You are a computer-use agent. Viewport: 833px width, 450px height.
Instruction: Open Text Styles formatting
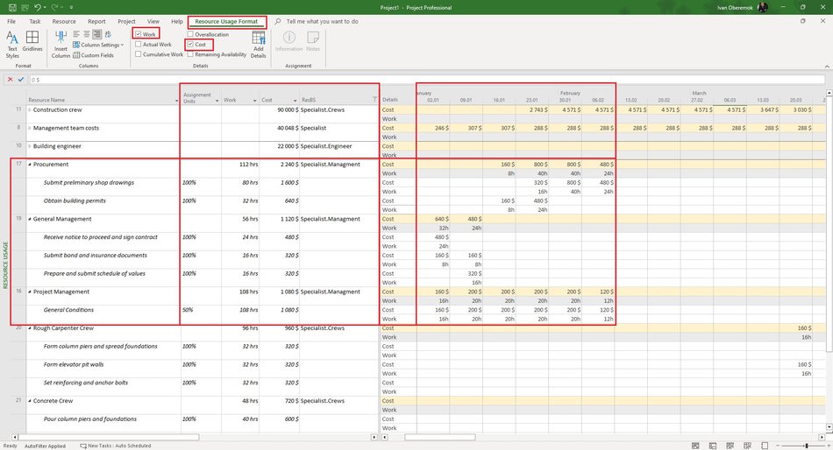point(12,44)
